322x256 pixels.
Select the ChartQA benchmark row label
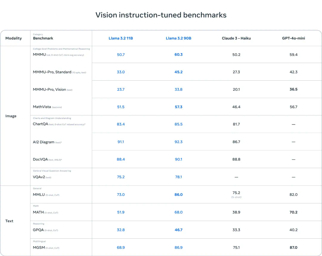(x=40, y=124)
